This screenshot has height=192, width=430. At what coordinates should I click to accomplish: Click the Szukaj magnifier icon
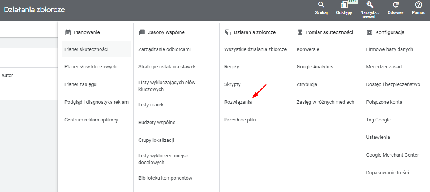[321, 5]
